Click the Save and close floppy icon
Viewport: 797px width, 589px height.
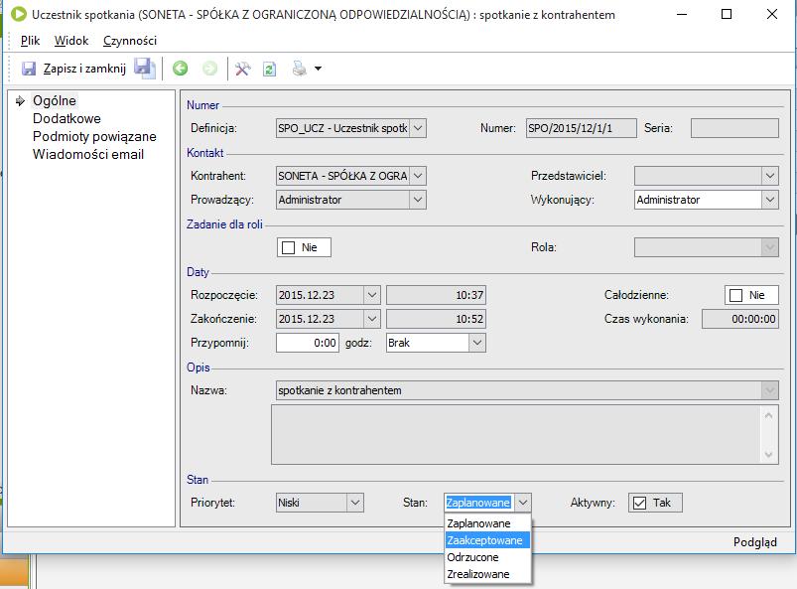tap(29, 69)
